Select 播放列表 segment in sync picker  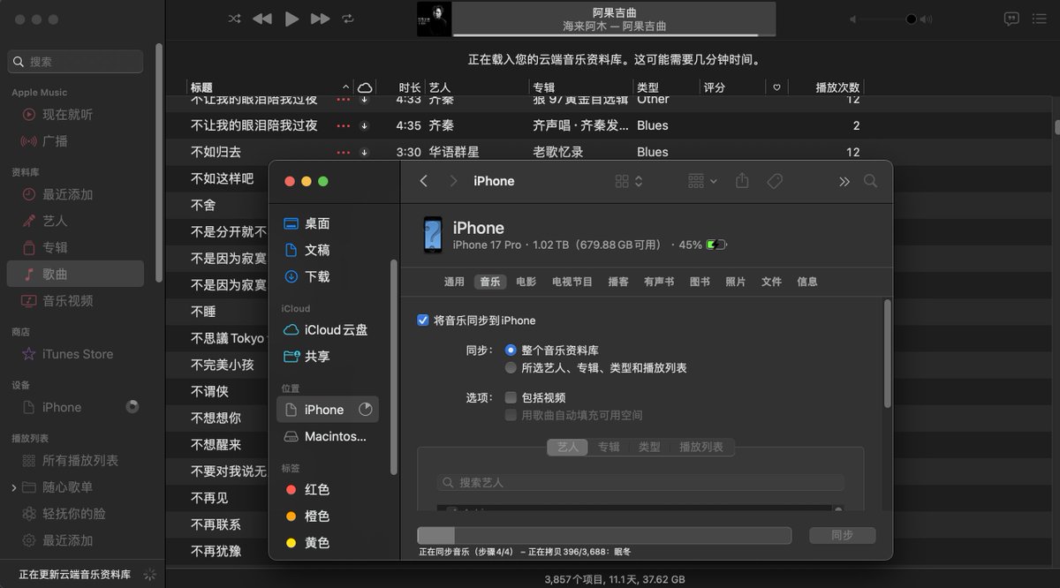point(701,447)
